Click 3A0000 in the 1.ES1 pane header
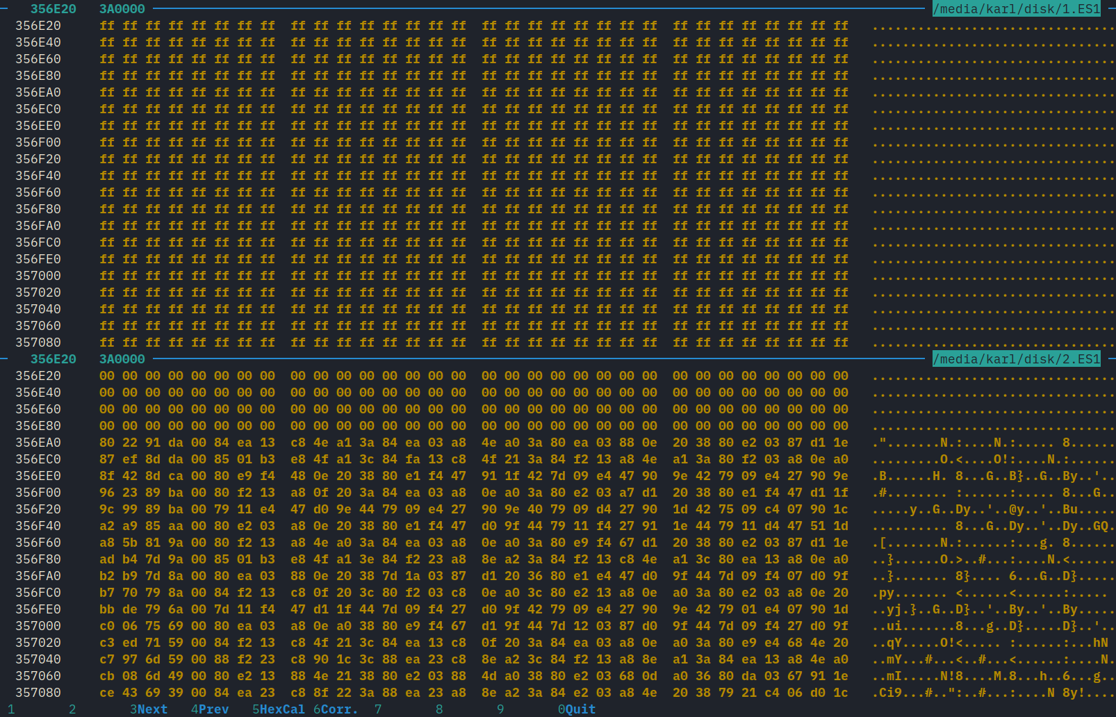The width and height of the screenshot is (1116, 717). point(122,9)
